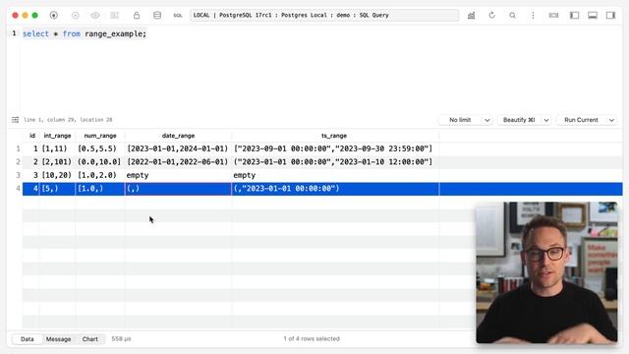Select the ts_range cell ending 2023-09-30 23:59:00
Screen dimensions: 629x354
pos(335,148)
